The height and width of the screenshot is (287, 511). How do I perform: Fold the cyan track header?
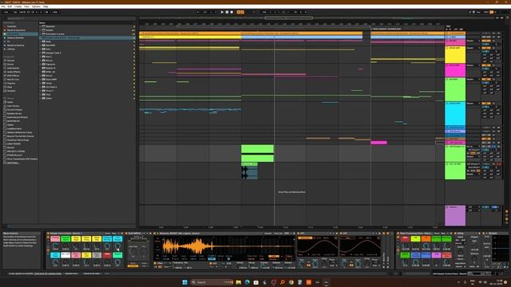click(x=447, y=104)
